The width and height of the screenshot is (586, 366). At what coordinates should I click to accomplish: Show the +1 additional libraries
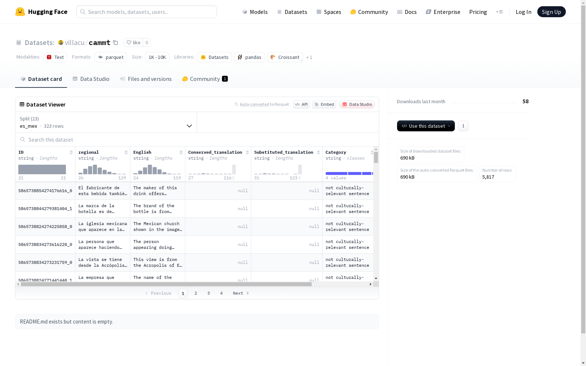pyautogui.click(x=309, y=57)
